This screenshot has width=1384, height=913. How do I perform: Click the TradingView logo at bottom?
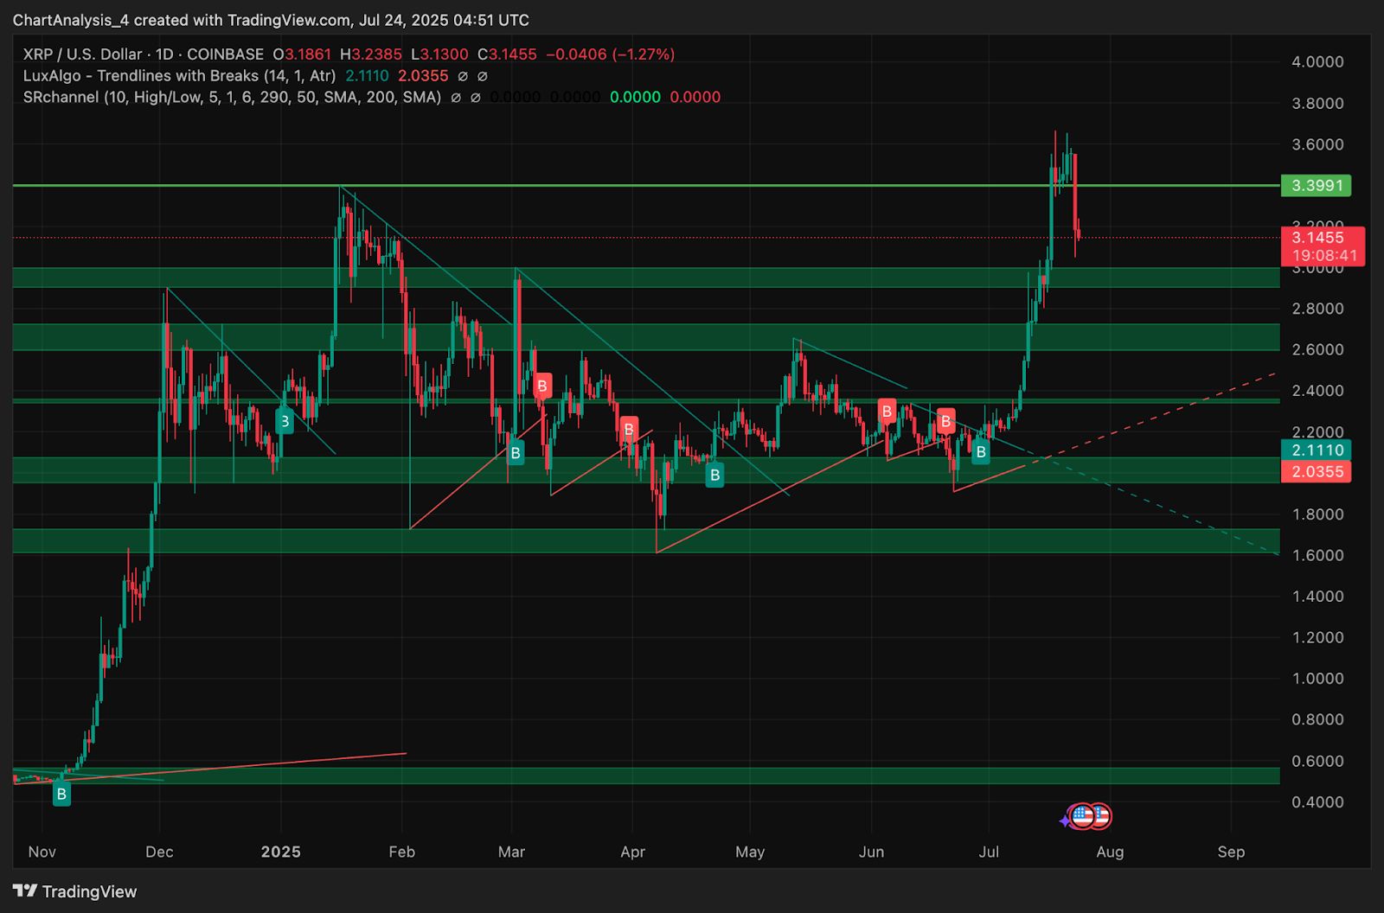click(x=75, y=891)
